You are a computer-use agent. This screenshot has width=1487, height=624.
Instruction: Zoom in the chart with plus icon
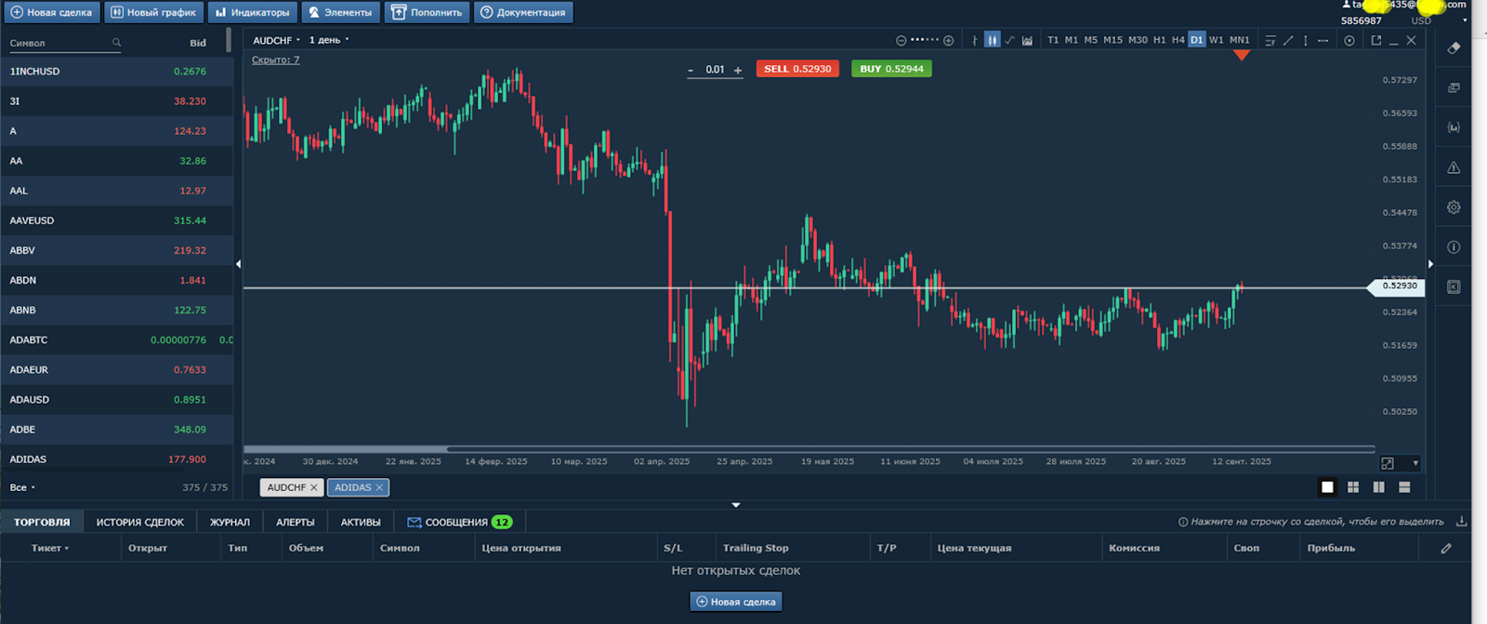[x=948, y=40]
